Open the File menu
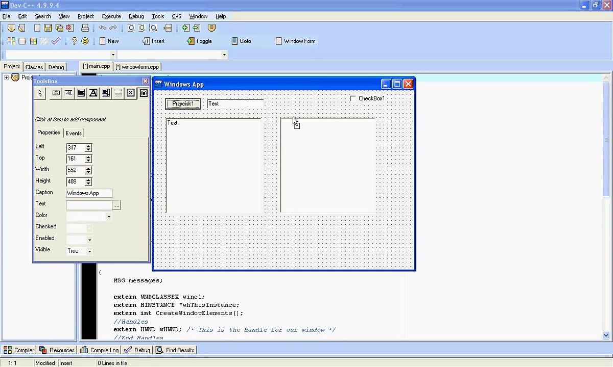 (6, 16)
